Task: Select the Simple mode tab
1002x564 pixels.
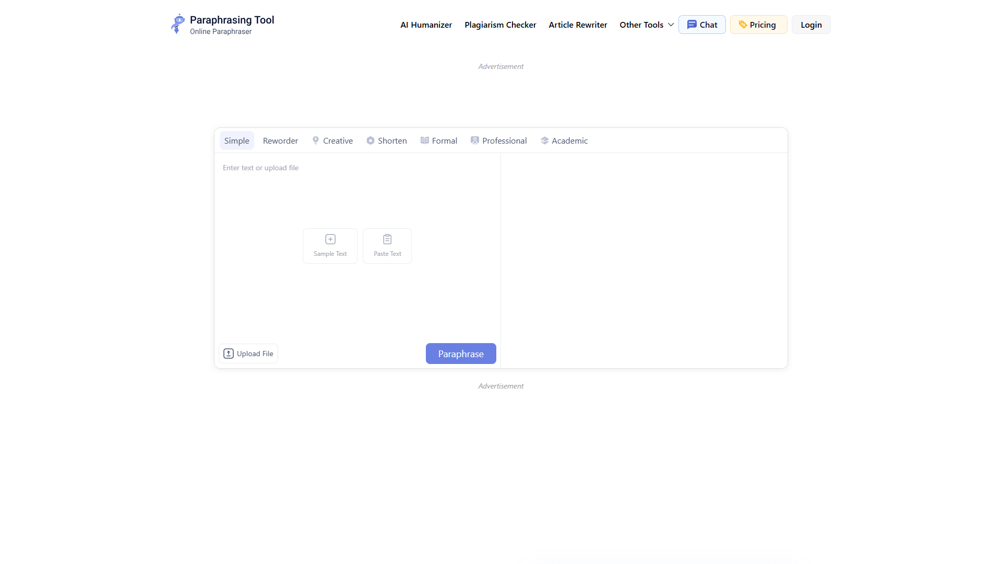Action: click(237, 140)
